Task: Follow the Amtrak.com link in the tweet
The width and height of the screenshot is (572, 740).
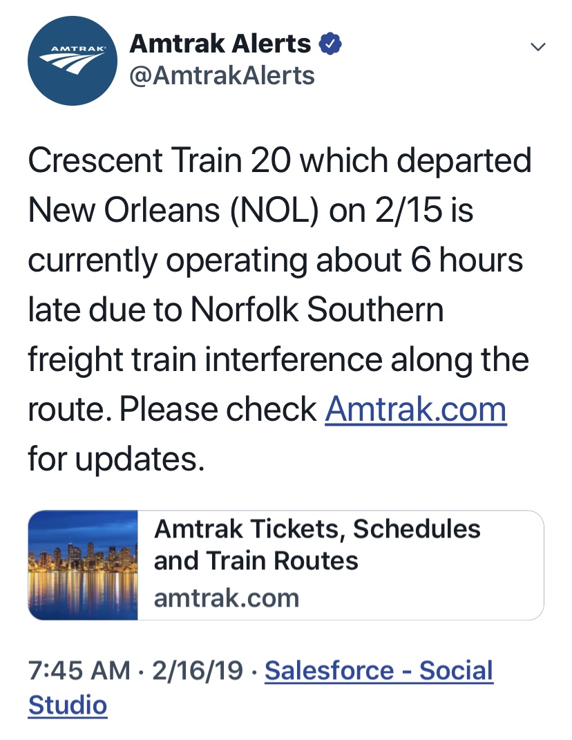Action: tap(416, 409)
